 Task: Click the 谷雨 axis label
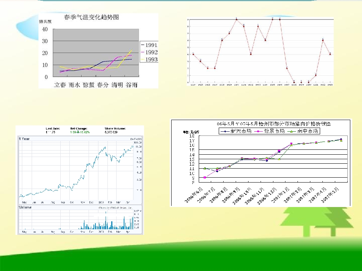click(x=131, y=85)
